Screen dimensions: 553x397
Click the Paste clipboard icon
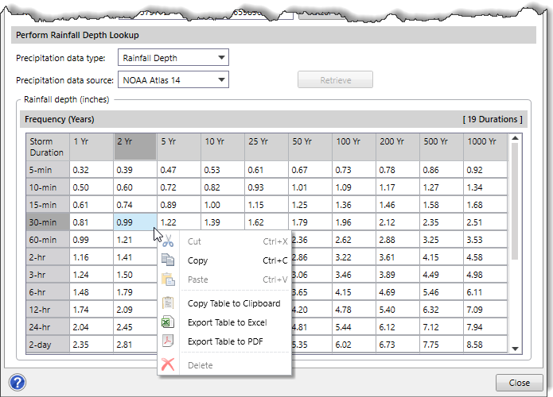(168, 279)
